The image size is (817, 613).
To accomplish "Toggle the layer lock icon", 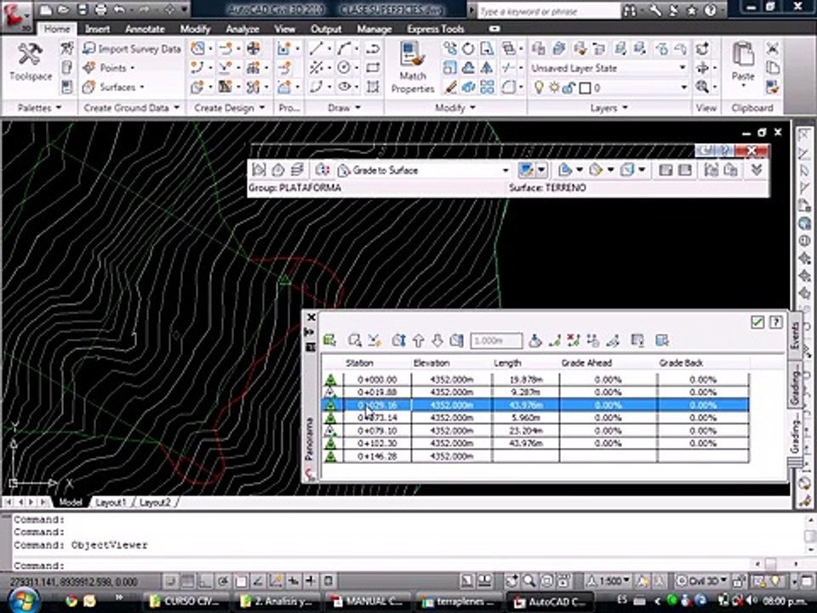I will (568, 88).
